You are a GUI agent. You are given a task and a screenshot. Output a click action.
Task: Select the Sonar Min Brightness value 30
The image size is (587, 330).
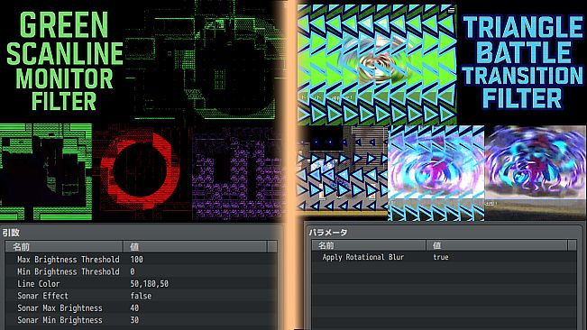click(134, 320)
